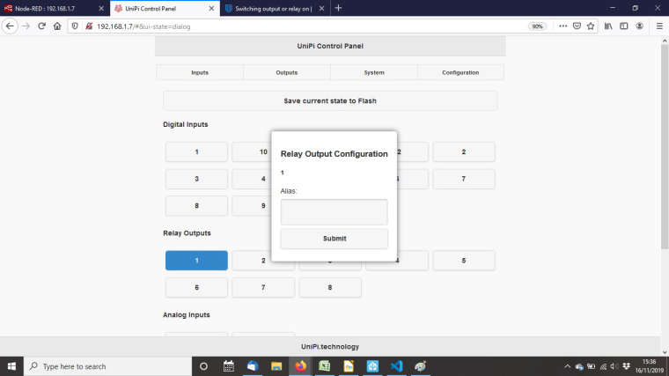Close the Node-RED tab

pos(101,9)
